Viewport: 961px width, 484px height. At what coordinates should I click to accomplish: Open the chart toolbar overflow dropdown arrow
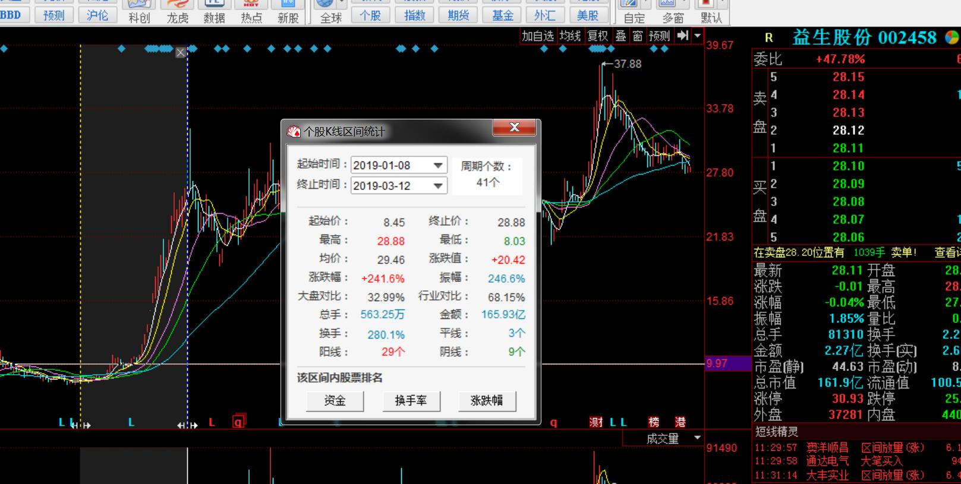pyautogui.click(x=697, y=36)
